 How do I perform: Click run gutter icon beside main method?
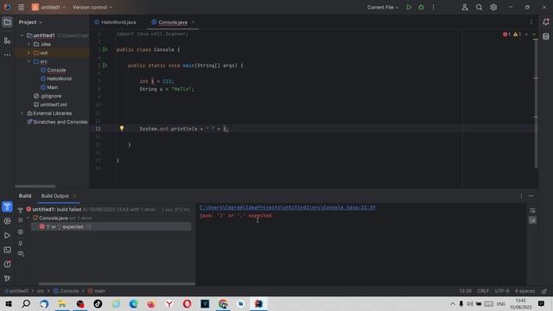click(105, 66)
